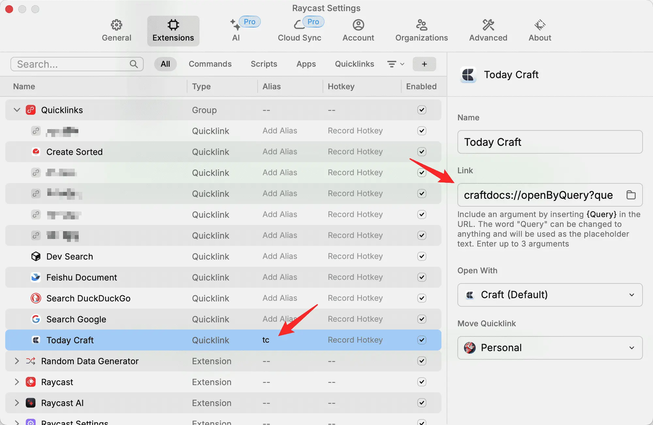Focus the extensions Search field
The image size is (653, 425).
click(x=77, y=64)
